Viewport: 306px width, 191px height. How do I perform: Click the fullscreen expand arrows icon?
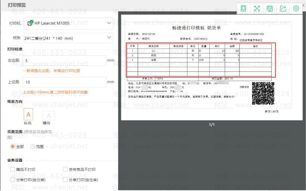257,8
